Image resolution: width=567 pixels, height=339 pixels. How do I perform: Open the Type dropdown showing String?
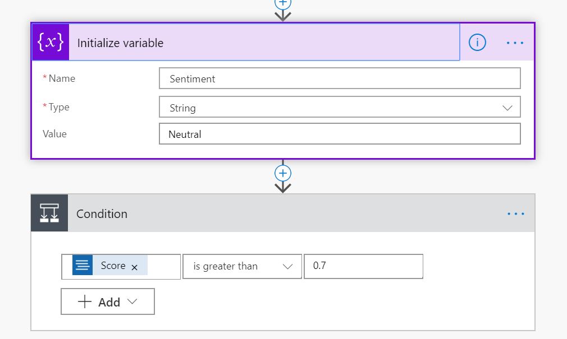coord(340,108)
